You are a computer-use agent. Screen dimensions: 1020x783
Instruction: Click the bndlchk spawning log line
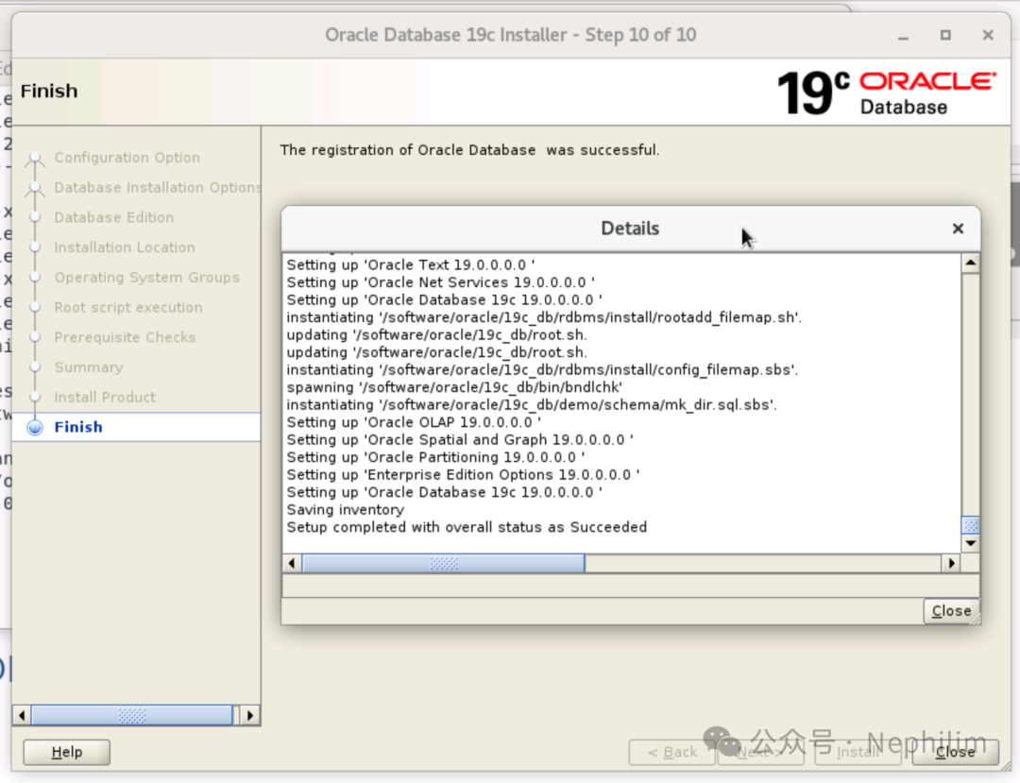click(454, 387)
